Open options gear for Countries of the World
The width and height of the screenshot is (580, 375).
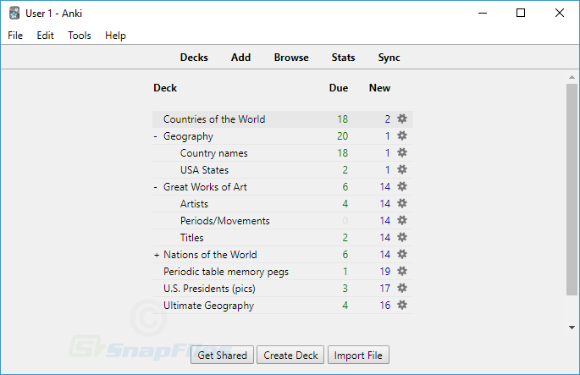(402, 119)
